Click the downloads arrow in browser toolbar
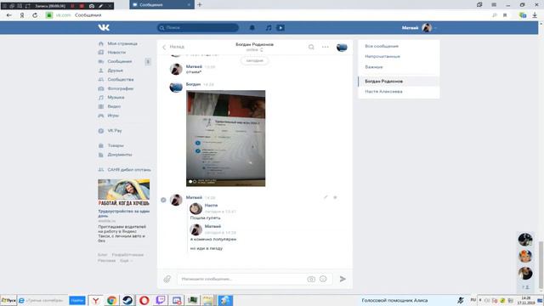The height and width of the screenshot is (306, 544). (535, 15)
